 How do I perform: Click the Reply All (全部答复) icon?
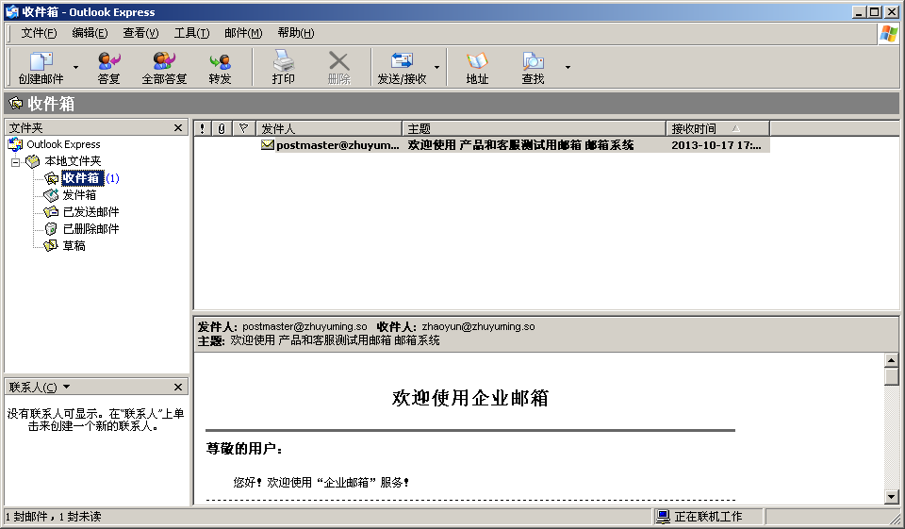[164, 62]
